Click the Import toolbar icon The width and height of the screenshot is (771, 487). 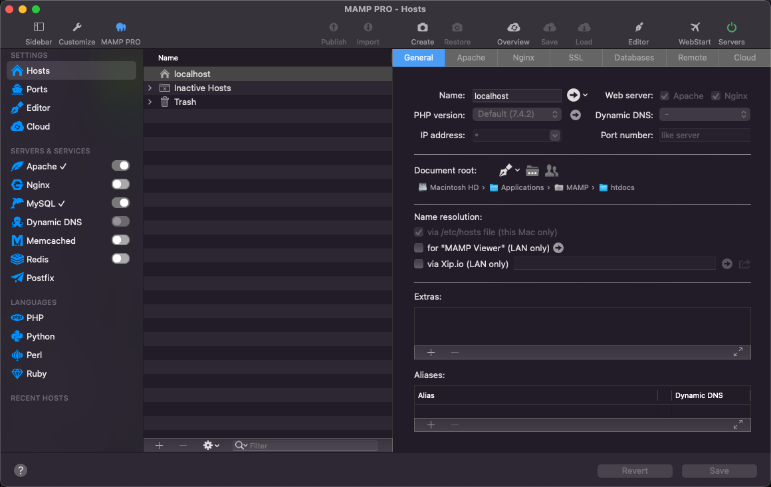click(368, 27)
